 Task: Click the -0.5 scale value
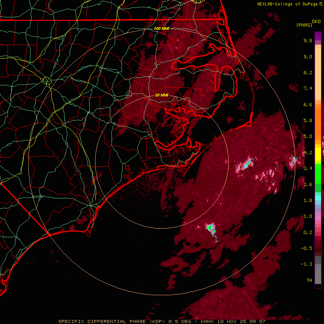306,248
